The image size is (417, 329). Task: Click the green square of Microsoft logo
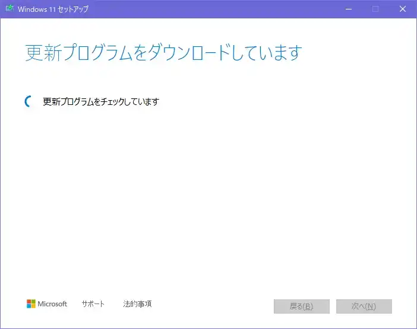click(34, 301)
